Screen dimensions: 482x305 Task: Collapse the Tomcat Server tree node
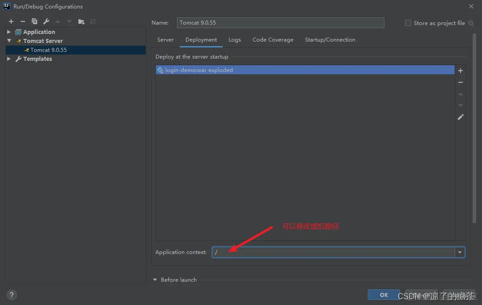pyautogui.click(x=9, y=41)
